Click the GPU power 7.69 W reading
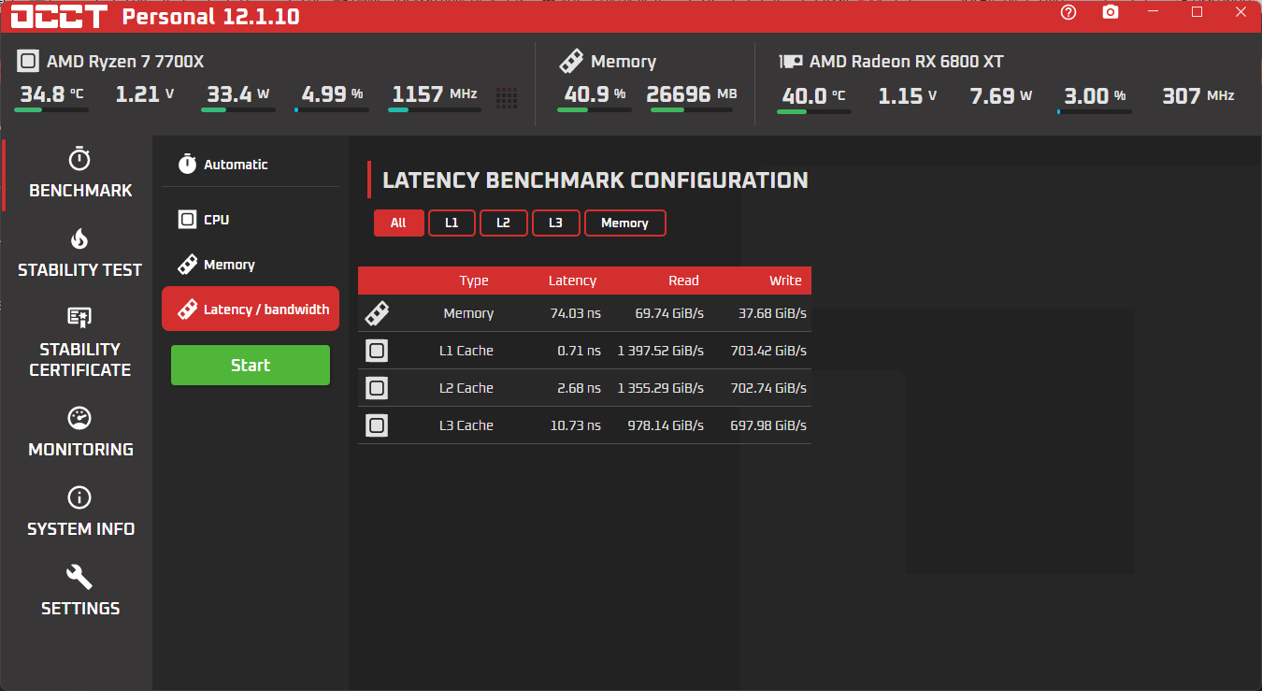The image size is (1262, 691). coord(1001,95)
